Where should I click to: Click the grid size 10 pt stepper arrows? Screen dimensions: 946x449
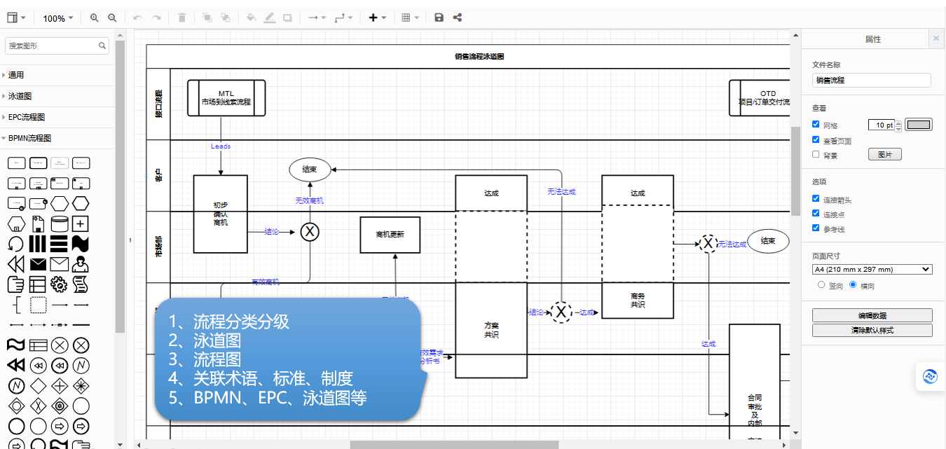899,125
